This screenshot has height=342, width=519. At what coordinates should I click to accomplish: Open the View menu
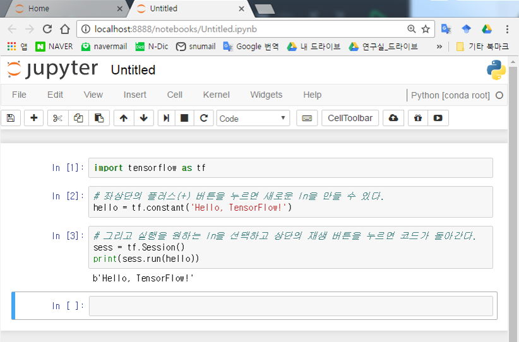[x=93, y=95]
